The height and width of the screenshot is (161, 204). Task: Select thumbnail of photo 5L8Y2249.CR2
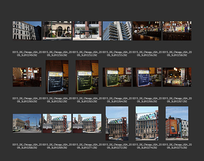tap(27, 31)
